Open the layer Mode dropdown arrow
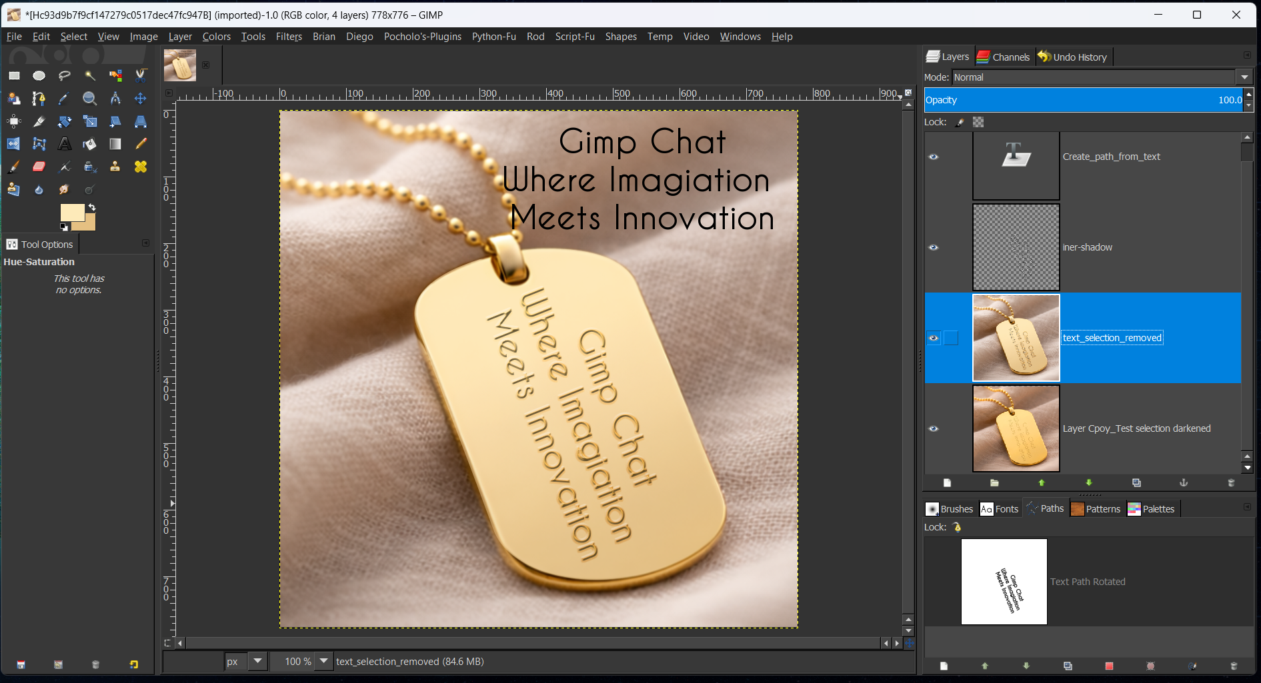Screen dimensions: 1261x683 point(1244,77)
